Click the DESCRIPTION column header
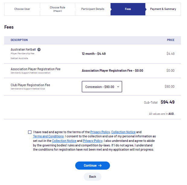 (x=19, y=40)
